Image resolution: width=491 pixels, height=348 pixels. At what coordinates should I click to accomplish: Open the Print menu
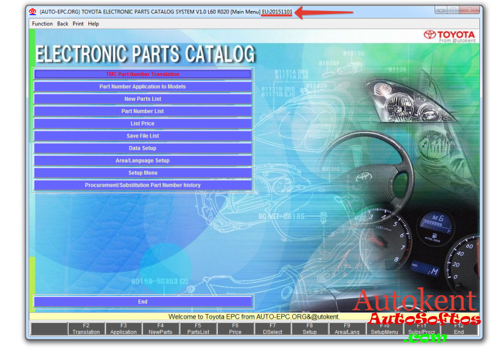[78, 24]
